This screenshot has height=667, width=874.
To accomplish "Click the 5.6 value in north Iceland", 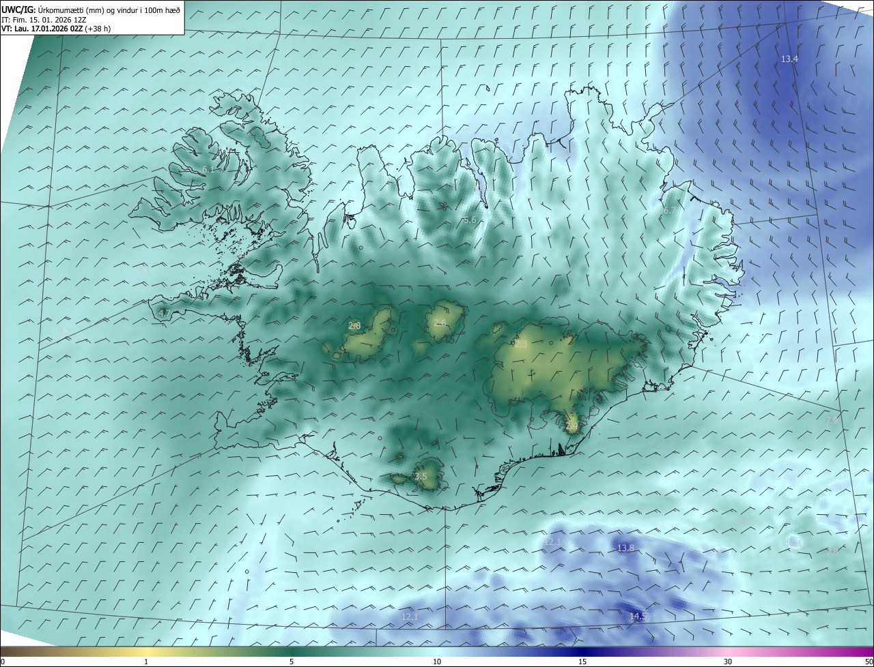I will (x=469, y=220).
